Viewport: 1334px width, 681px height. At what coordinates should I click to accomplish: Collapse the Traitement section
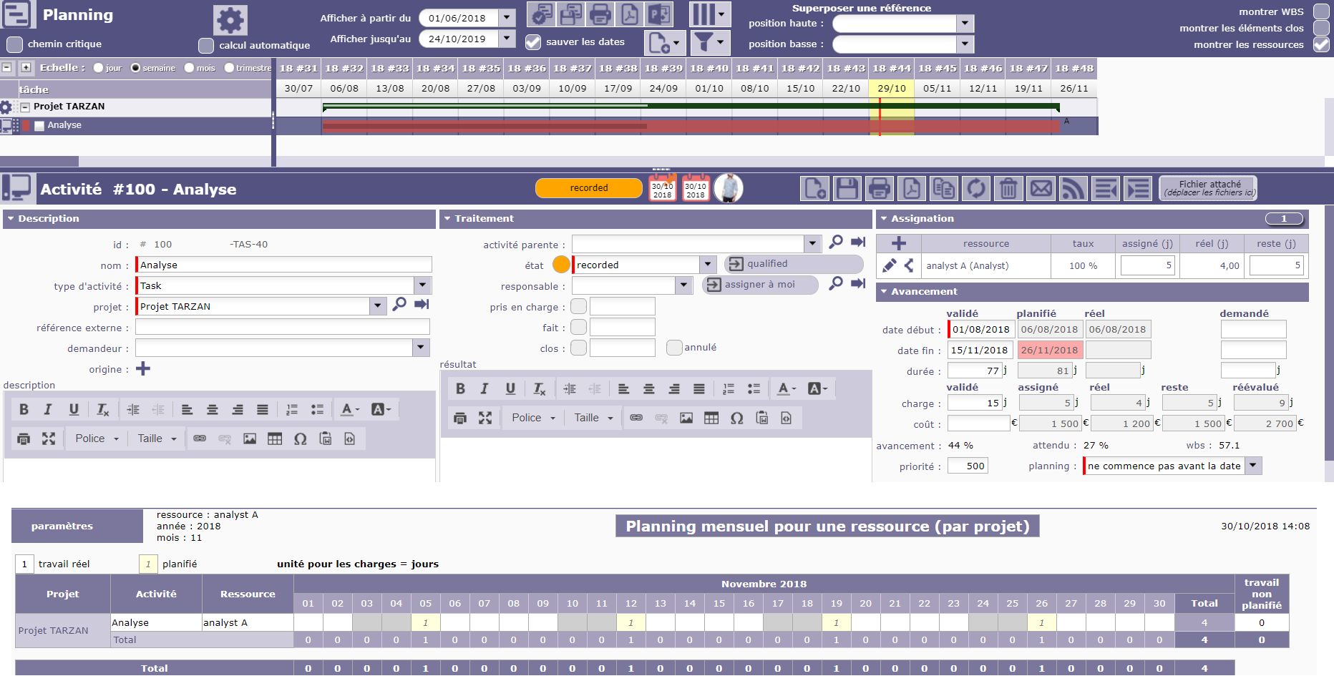447,219
